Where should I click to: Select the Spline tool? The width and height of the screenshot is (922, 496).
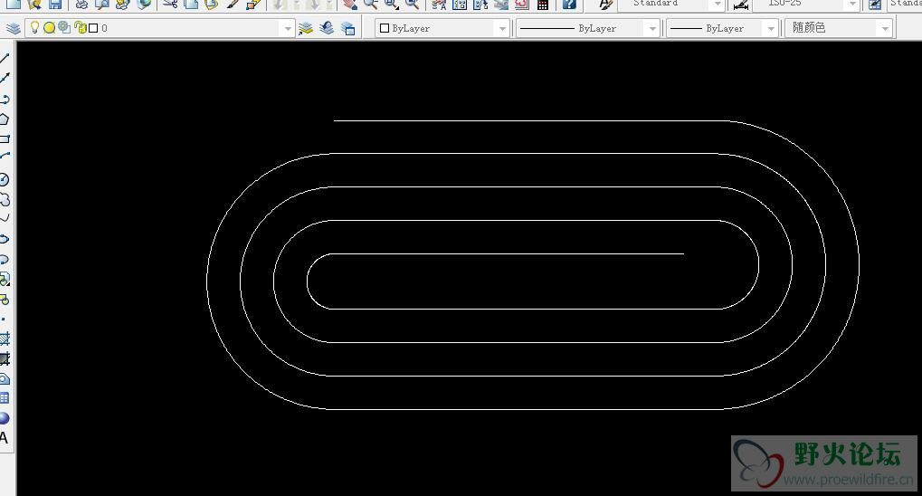pos(5,219)
